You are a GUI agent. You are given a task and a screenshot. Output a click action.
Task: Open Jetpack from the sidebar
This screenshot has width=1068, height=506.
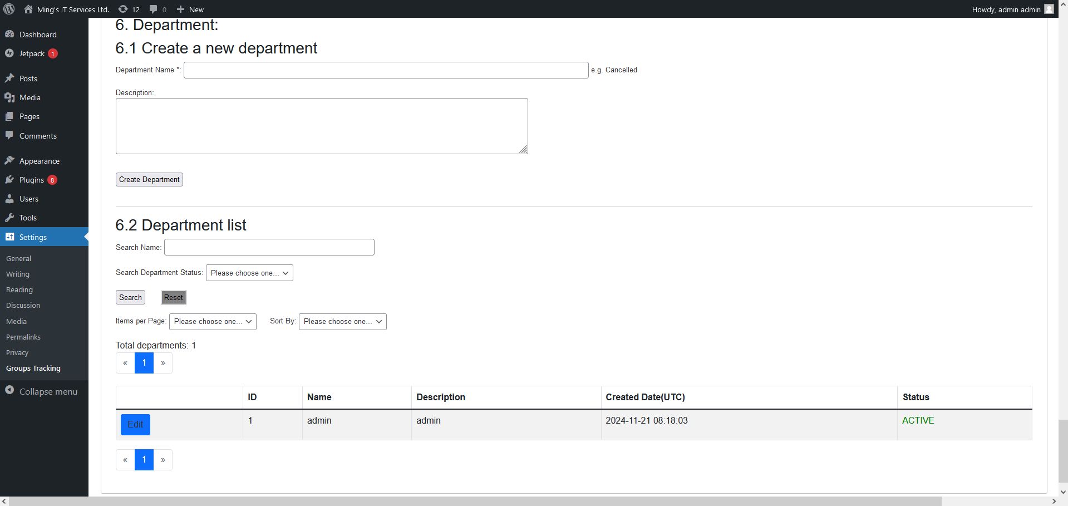pyautogui.click(x=32, y=53)
